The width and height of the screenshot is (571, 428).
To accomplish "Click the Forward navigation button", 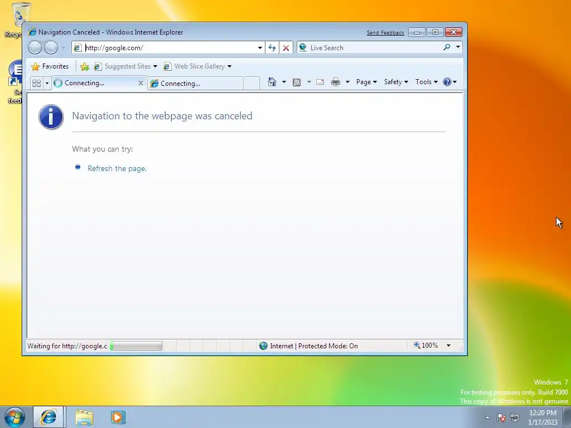I will coord(51,48).
